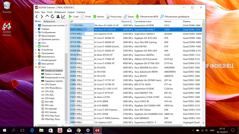
Task: Select the CPU Queen test
Action: click(50, 85)
